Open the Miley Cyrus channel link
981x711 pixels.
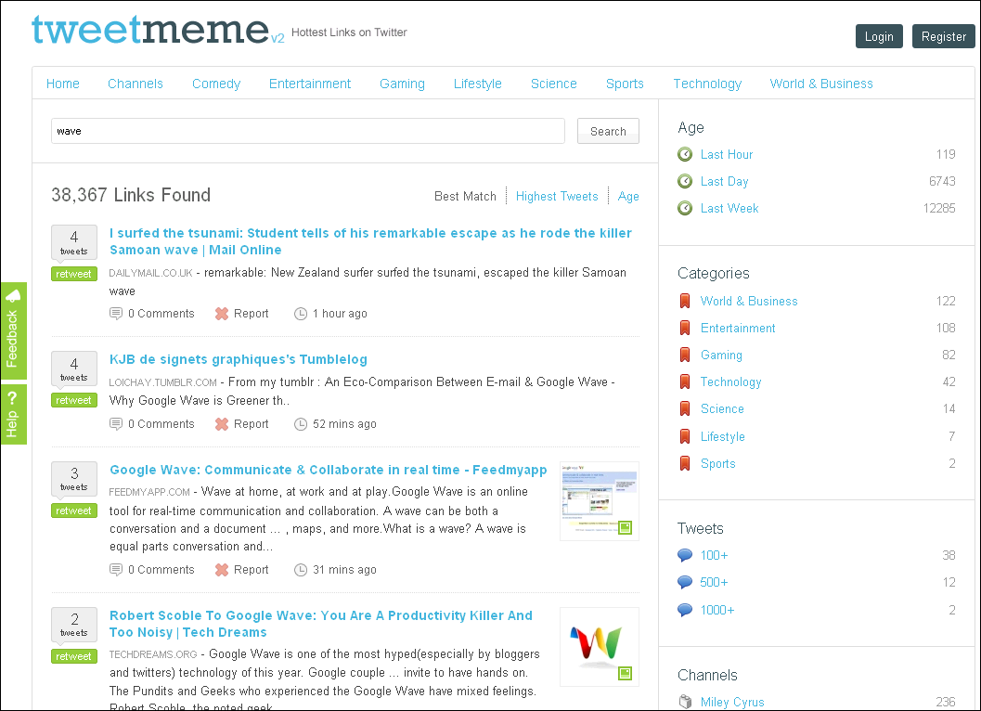pos(732,703)
